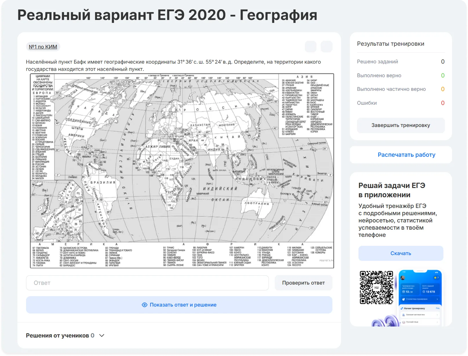Select the Решено заданий label
468x356 pixels.
pyautogui.click(x=377, y=62)
